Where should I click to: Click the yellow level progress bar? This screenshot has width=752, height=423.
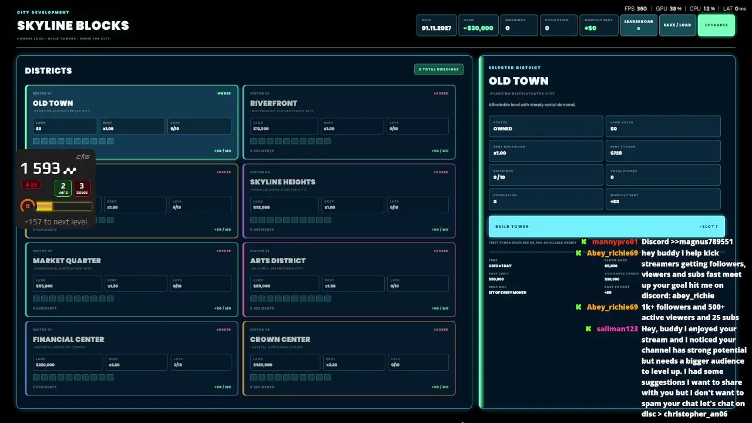pos(64,206)
